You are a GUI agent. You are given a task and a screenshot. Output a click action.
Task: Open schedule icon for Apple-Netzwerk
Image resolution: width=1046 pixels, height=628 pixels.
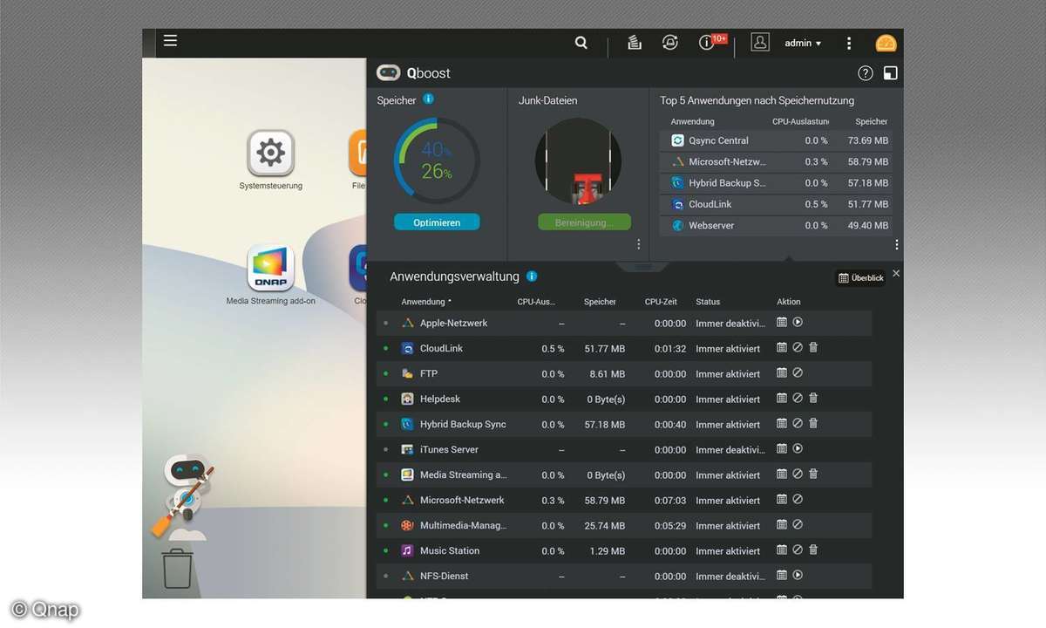click(782, 323)
